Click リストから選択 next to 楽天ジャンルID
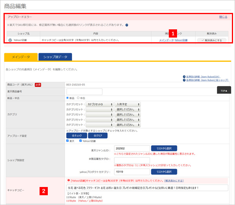Screen dimensions: 235x205 coord(164,148)
